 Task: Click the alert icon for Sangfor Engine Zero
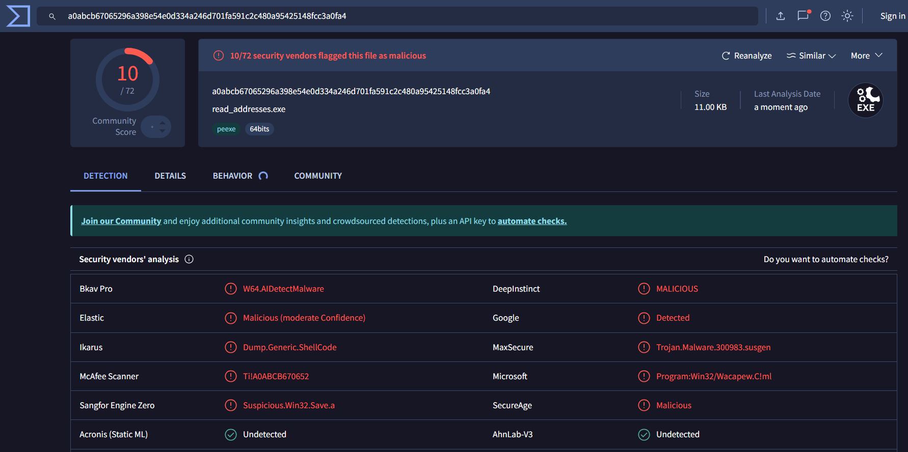tap(231, 405)
